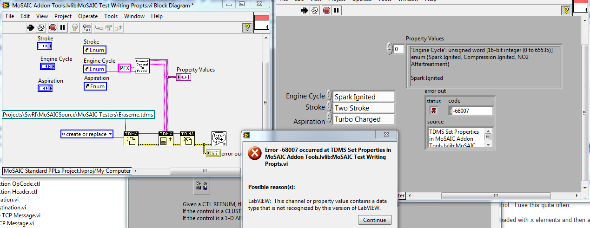Open Edit menu in Block Diagram window

(x=25, y=16)
